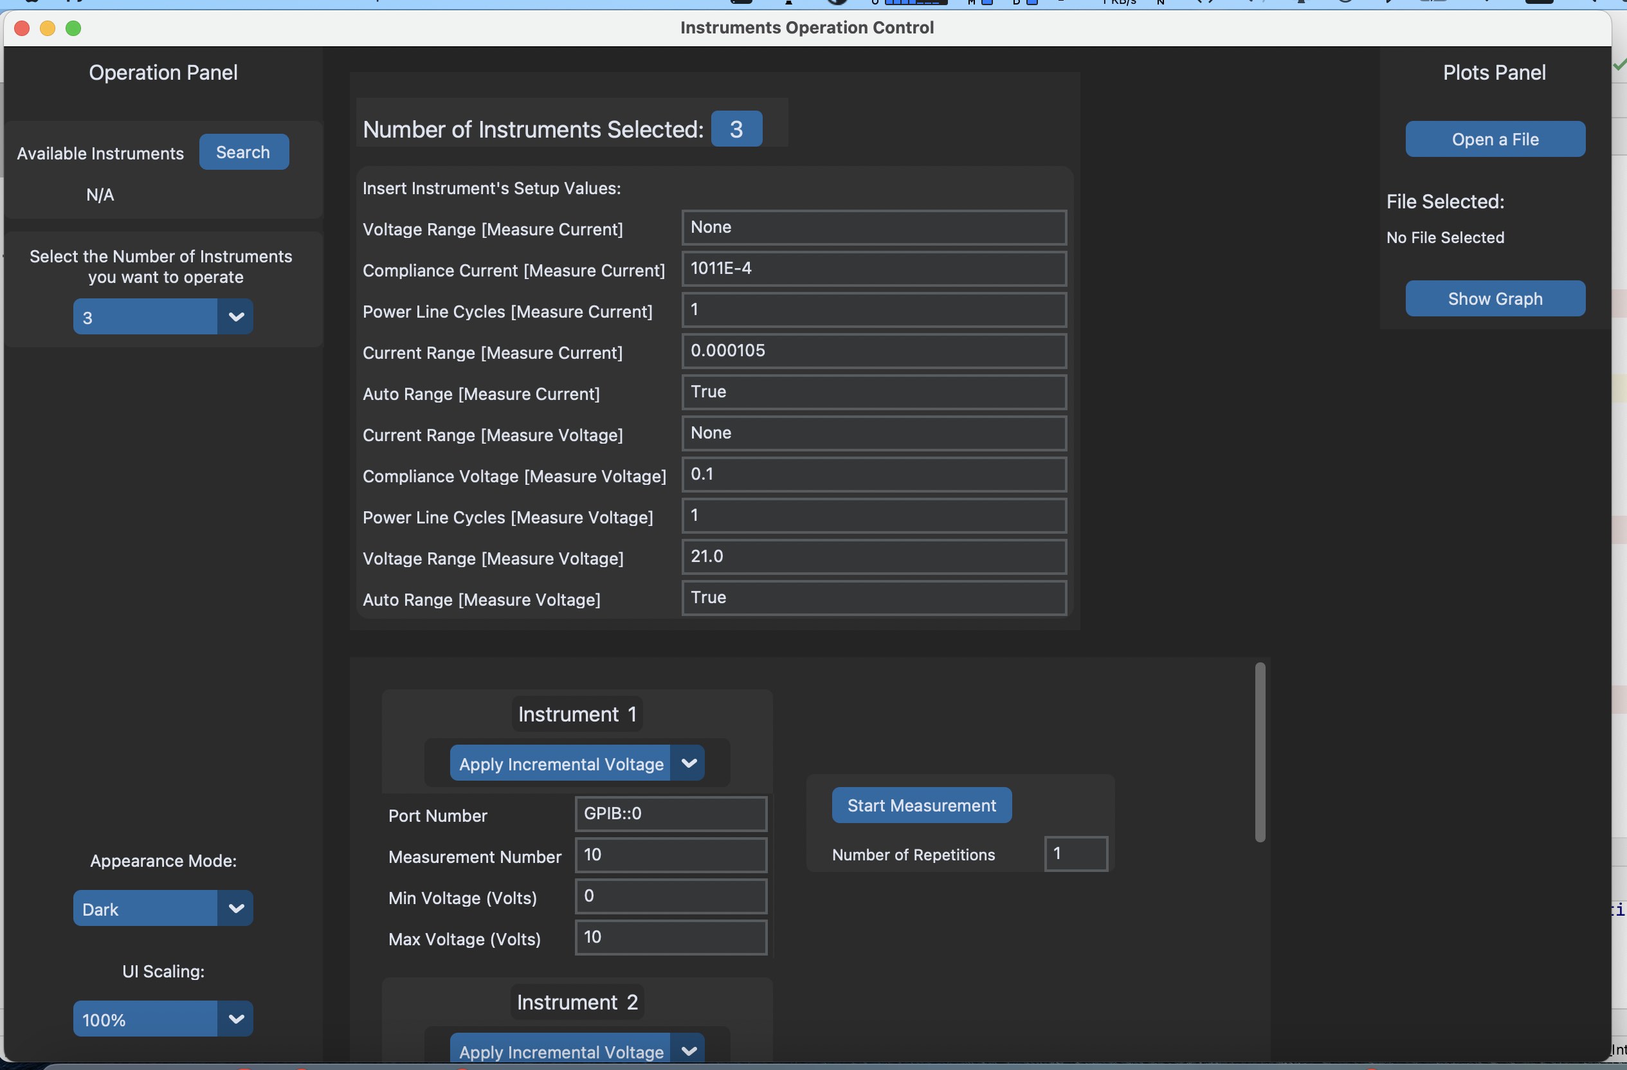Open the UI Scaling dropdown showing 100%
Image resolution: width=1627 pixels, height=1070 pixels.
163,1019
